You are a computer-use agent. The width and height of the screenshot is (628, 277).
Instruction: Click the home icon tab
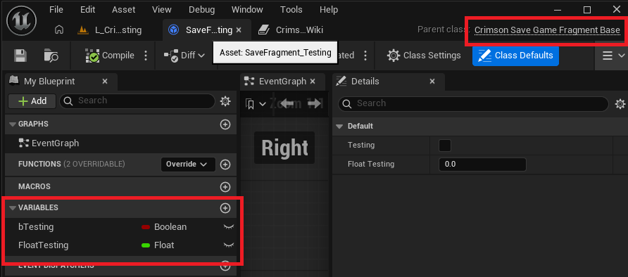click(x=59, y=30)
